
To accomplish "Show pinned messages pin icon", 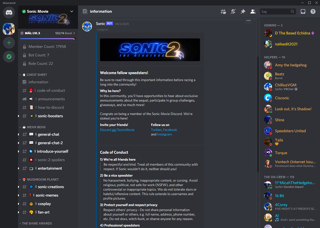I will tap(243, 11).
